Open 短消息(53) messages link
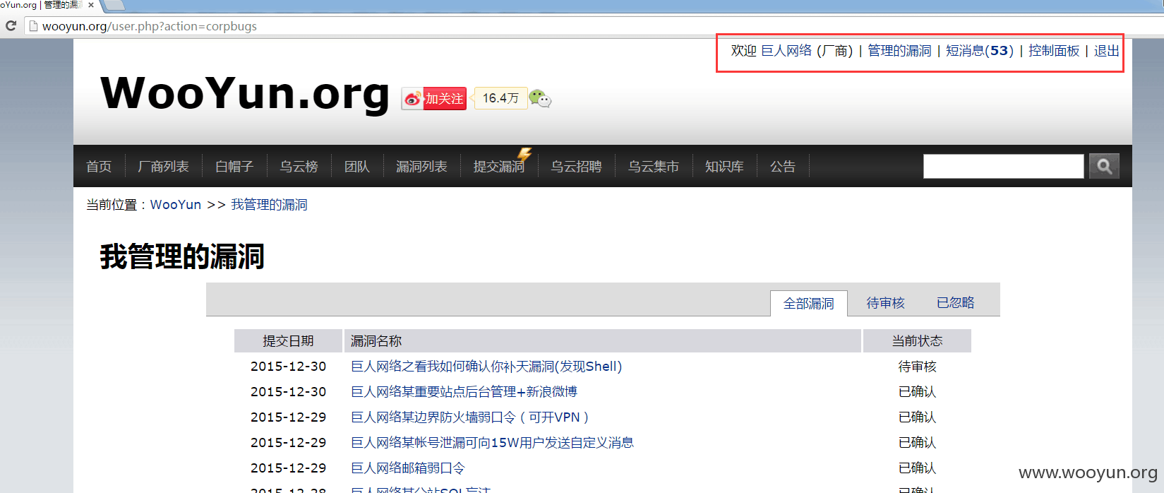 tap(980, 51)
